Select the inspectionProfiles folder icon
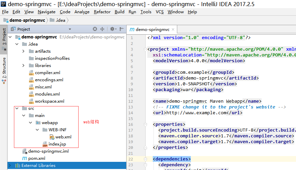 tap(31, 58)
